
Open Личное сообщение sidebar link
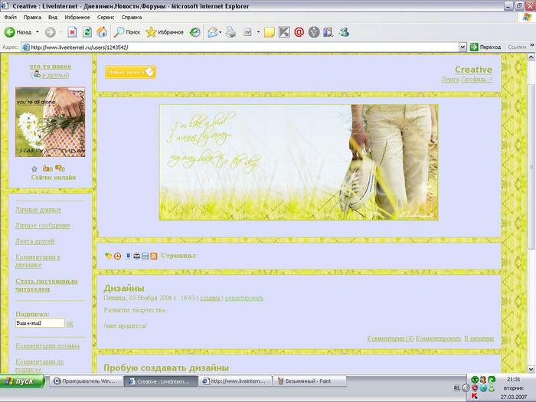[43, 226]
